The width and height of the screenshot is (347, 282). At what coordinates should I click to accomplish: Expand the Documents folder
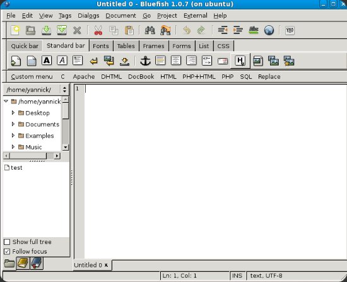pos(13,124)
